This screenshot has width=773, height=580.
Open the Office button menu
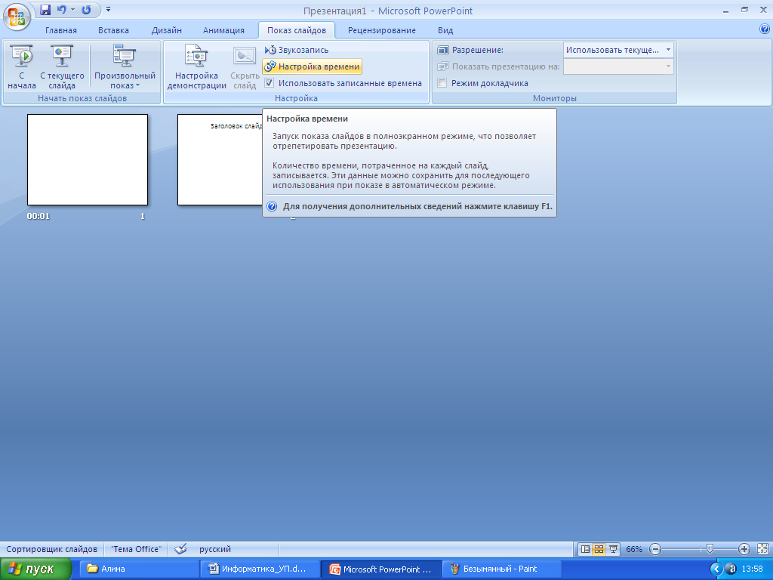click(17, 16)
